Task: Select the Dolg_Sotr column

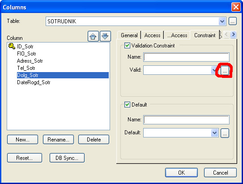Action: (x=63, y=75)
